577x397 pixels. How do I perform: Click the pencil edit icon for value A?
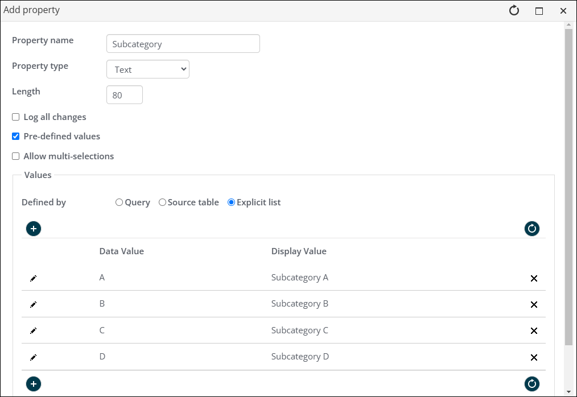click(33, 278)
